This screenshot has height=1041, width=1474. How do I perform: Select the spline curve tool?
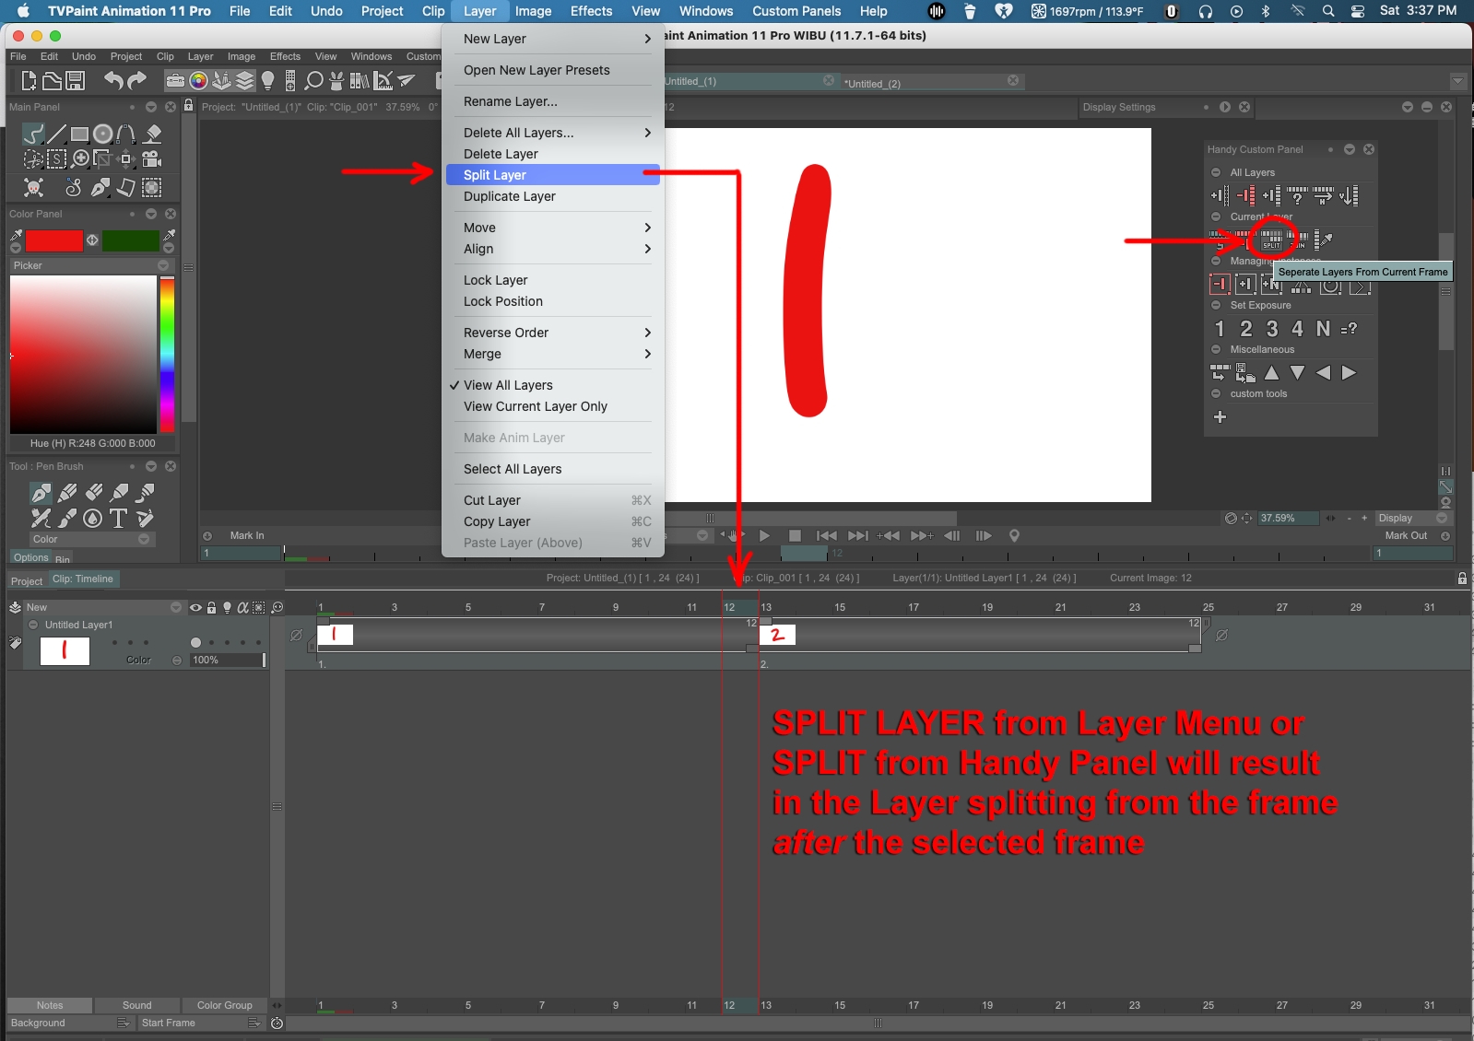coord(126,134)
